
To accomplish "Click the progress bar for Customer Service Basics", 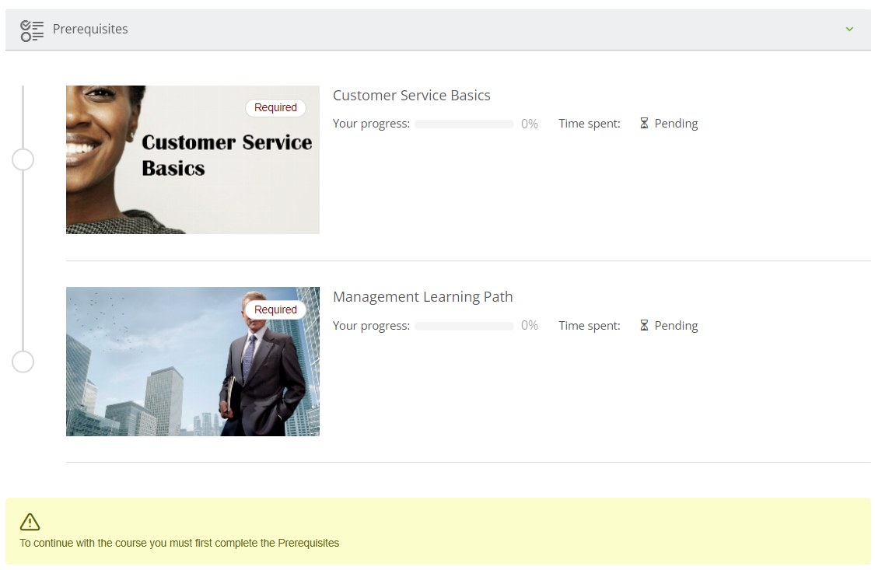I will tap(464, 124).
